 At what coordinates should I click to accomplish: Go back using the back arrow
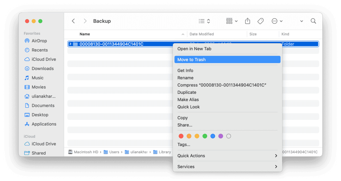point(73,21)
